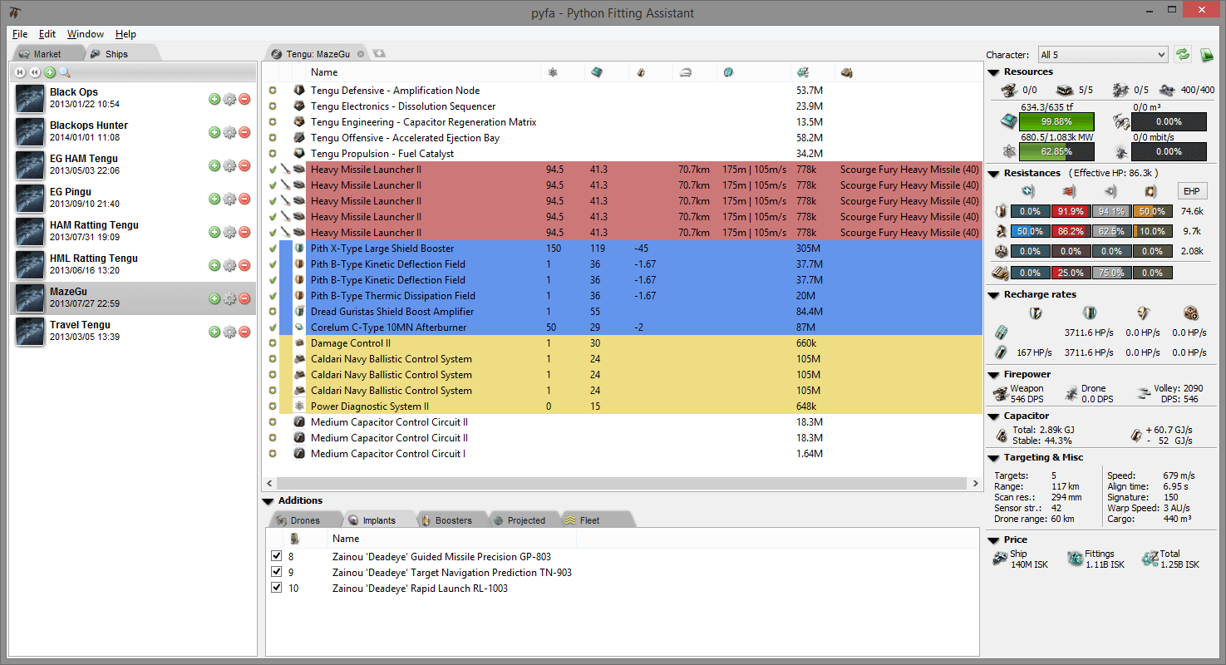
Task: Collapse the Resistances section
Action: (x=994, y=174)
